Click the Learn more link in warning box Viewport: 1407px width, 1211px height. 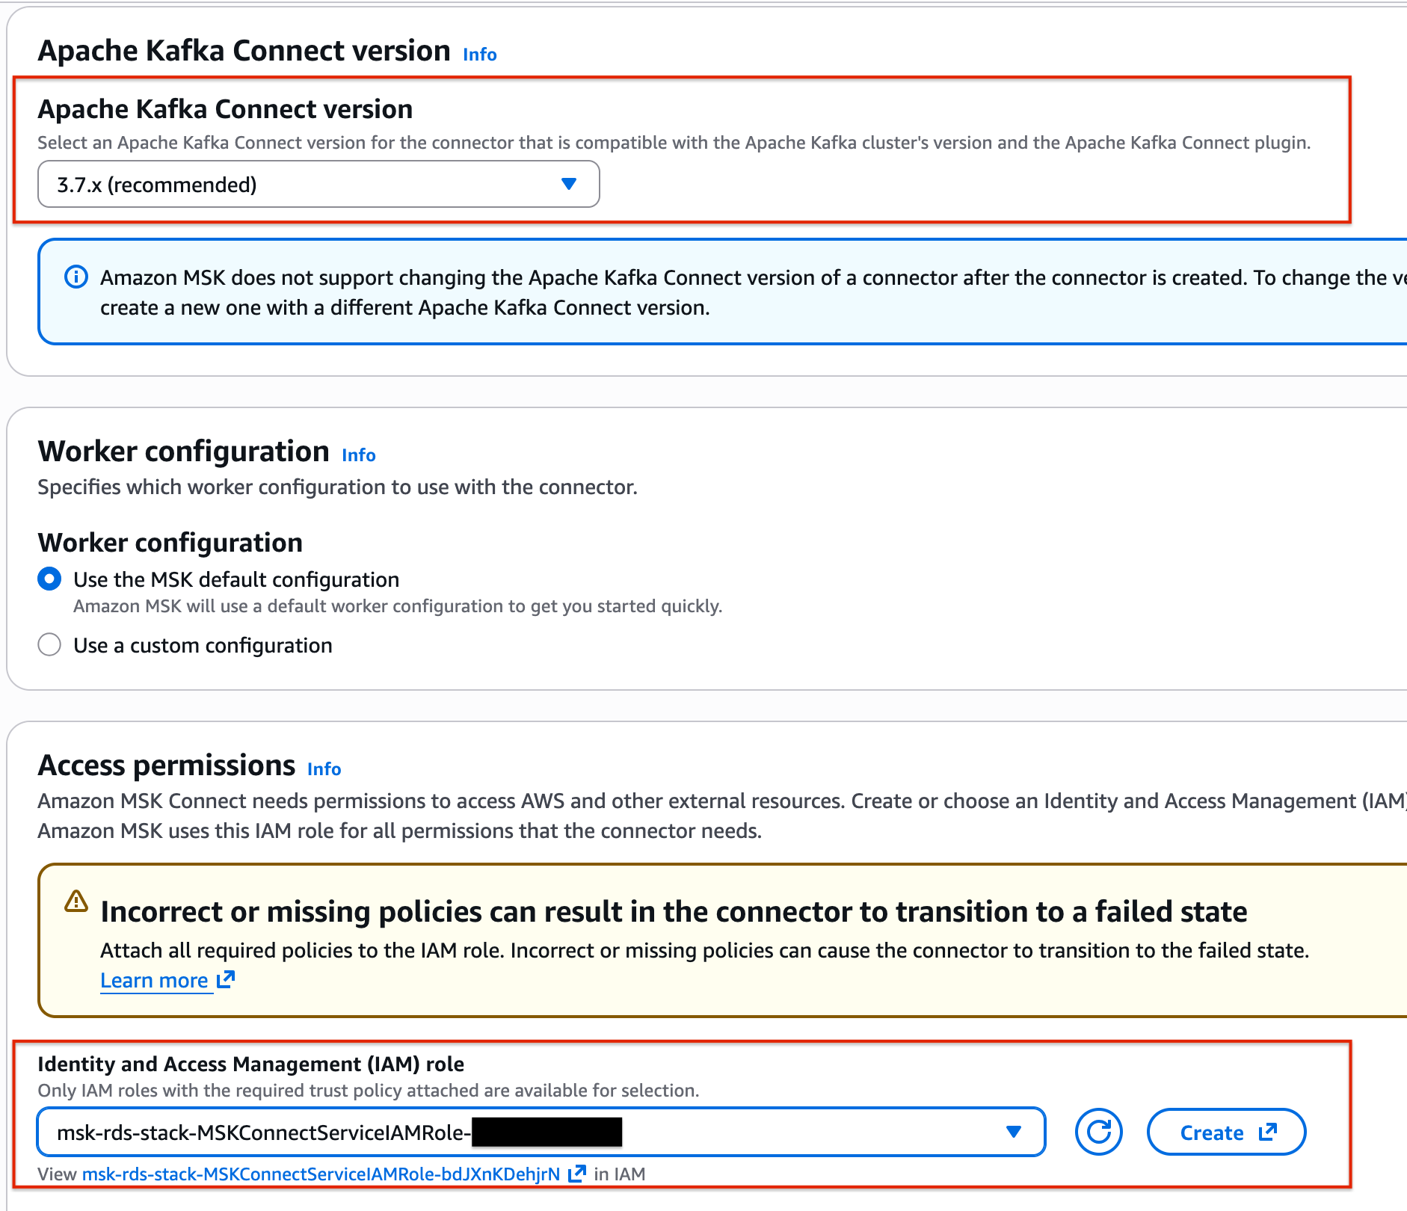(x=154, y=980)
